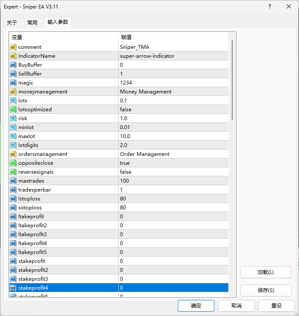Select the maxlot value 10.0
The width and height of the screenshot is (299, 316).
click(x=173, y=136)
